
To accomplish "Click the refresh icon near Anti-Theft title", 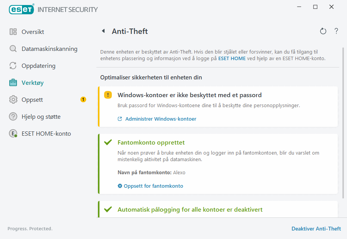I will click(323, 31).
